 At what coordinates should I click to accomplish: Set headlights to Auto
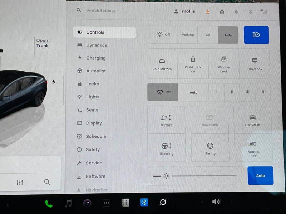point(228,35)
